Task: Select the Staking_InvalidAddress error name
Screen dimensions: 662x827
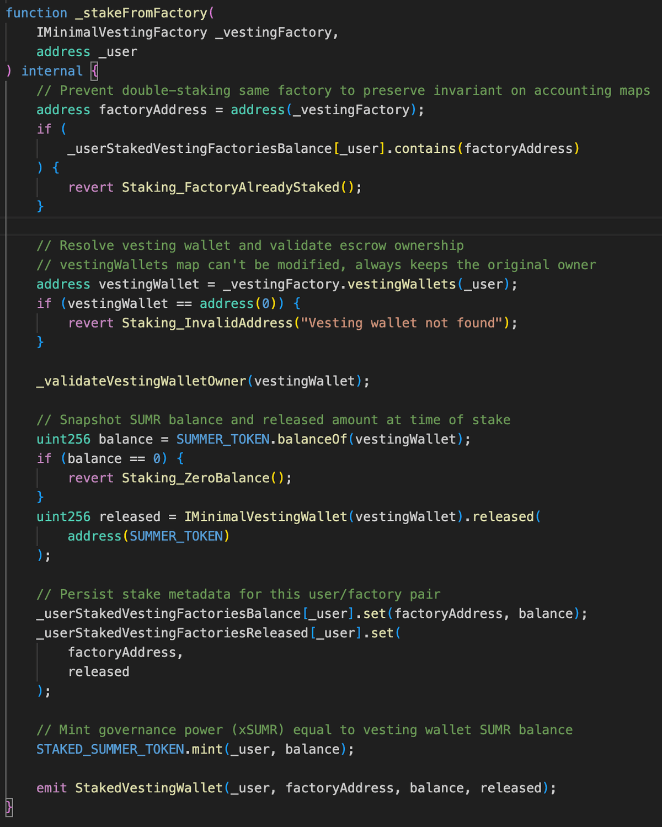Action: [x=207, y=323]
